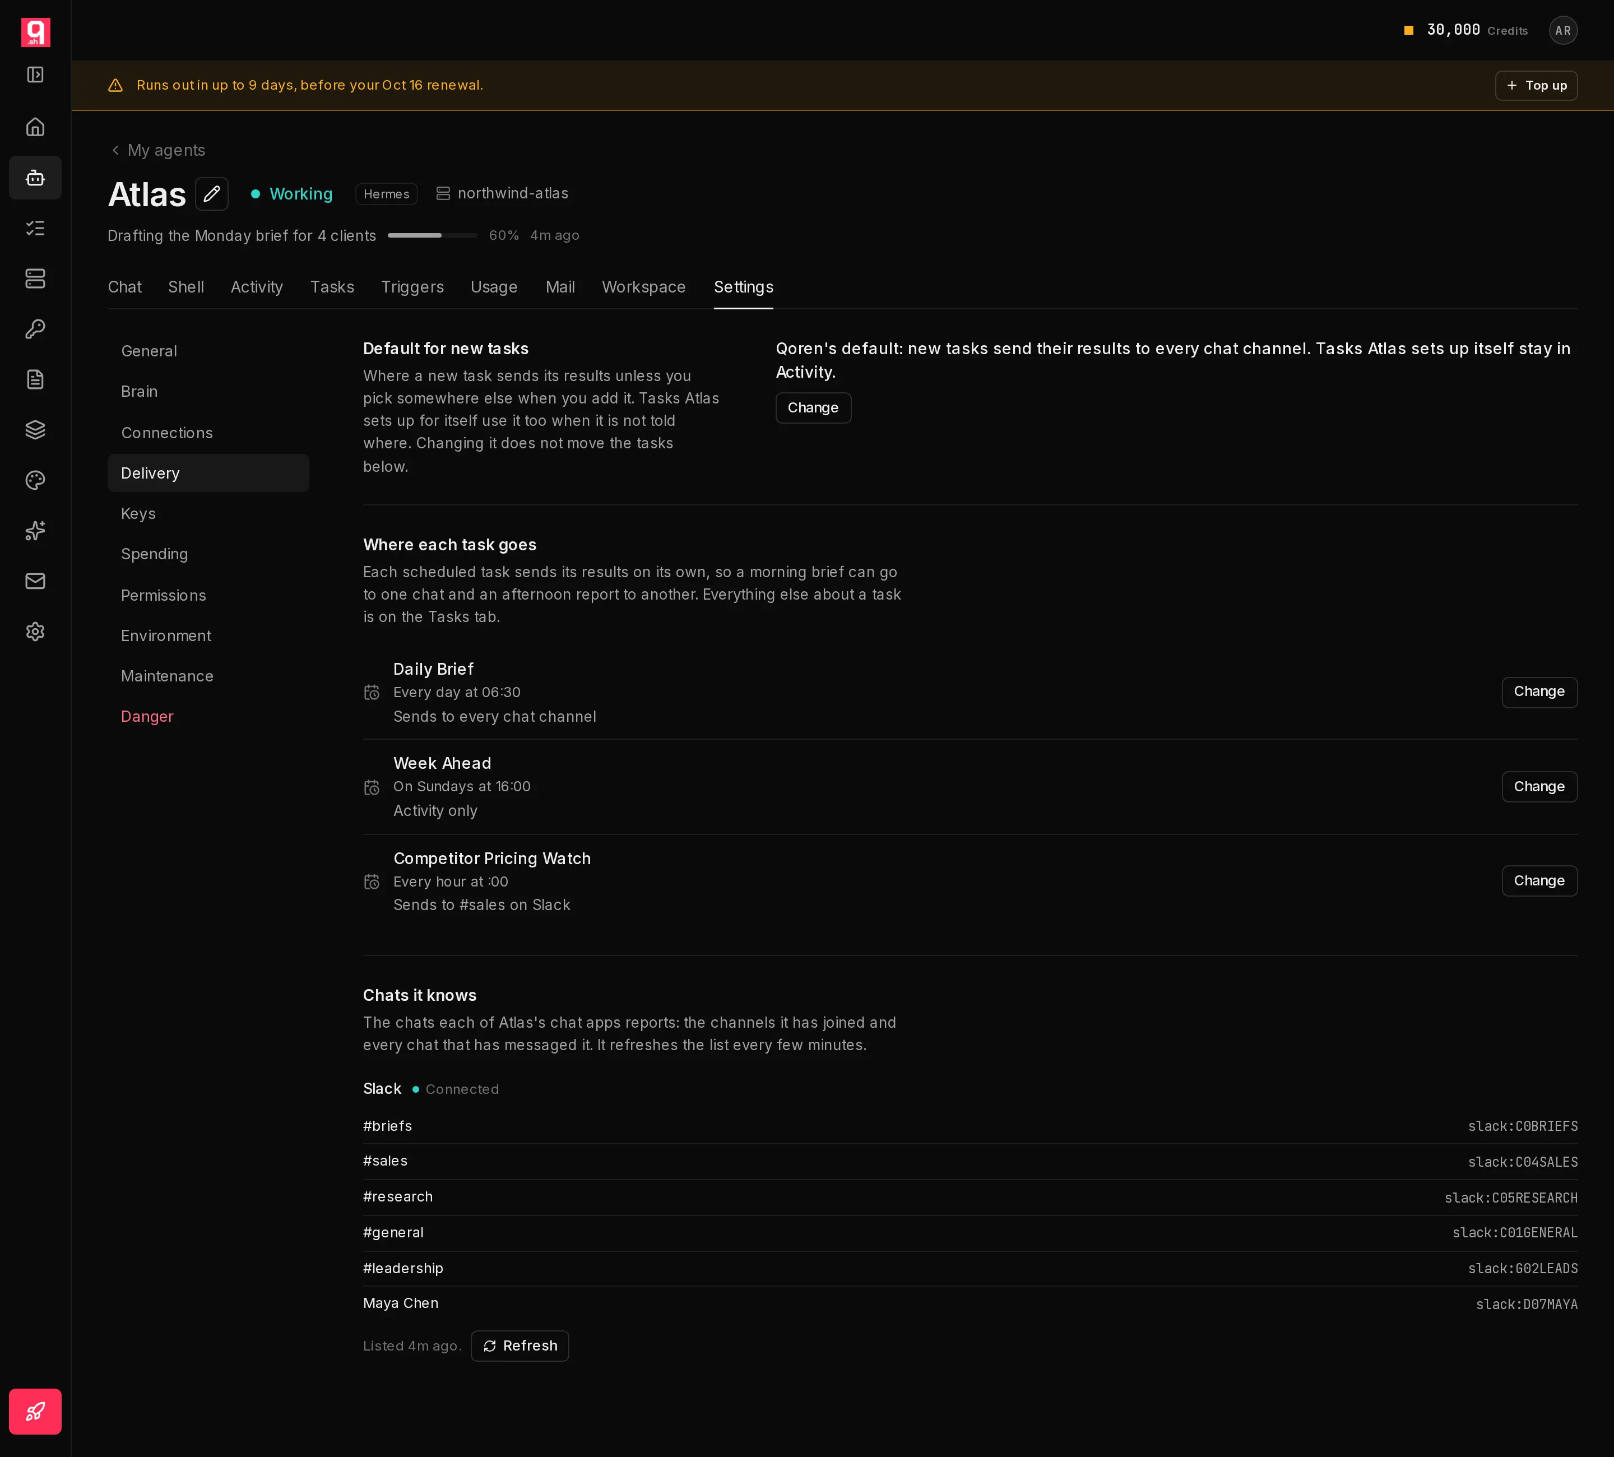Change delivery for Competitor Pricing Watch
This screenshot has height=1457, width=1614.
pos(1539,880)
